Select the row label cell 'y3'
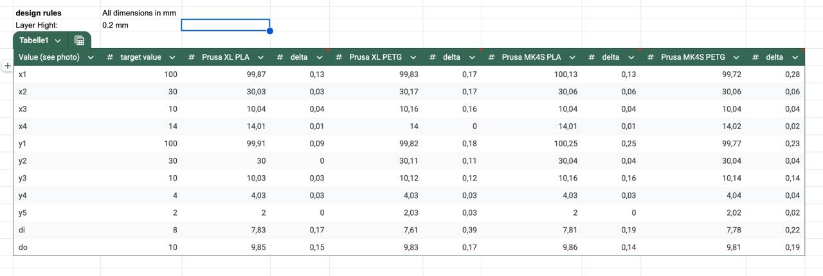The image size is (823, 276). coord(57,178)
